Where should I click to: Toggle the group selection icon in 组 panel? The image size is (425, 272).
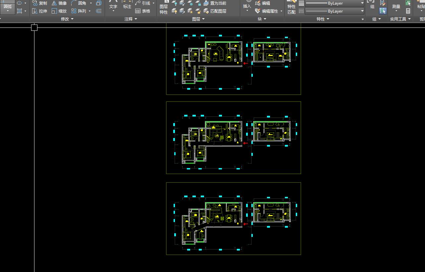click(x=383, y=11)
